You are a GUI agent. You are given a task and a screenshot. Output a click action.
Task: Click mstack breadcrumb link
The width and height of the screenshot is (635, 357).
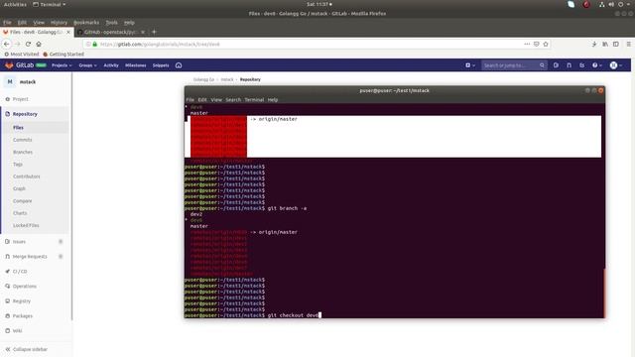(x=227, y=79)
